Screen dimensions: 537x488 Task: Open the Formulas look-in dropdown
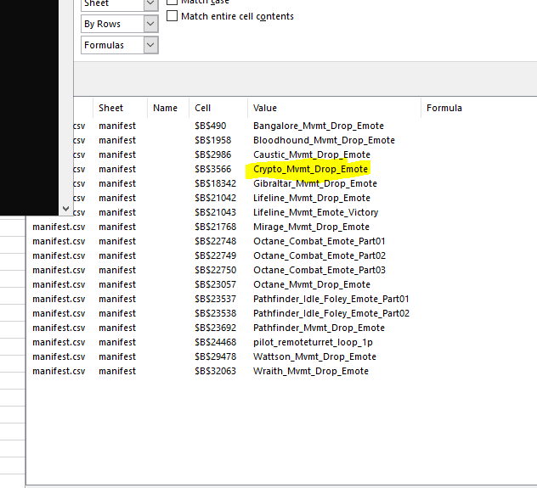click(x=150, y=45)
